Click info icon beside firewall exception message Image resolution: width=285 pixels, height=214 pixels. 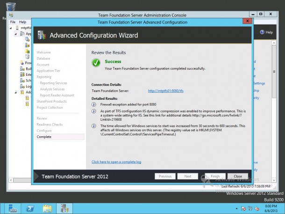[94, 104]
